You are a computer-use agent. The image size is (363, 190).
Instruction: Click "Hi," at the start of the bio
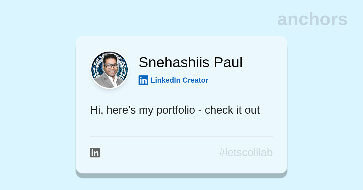pyautogui.click(x=96, y=110)
